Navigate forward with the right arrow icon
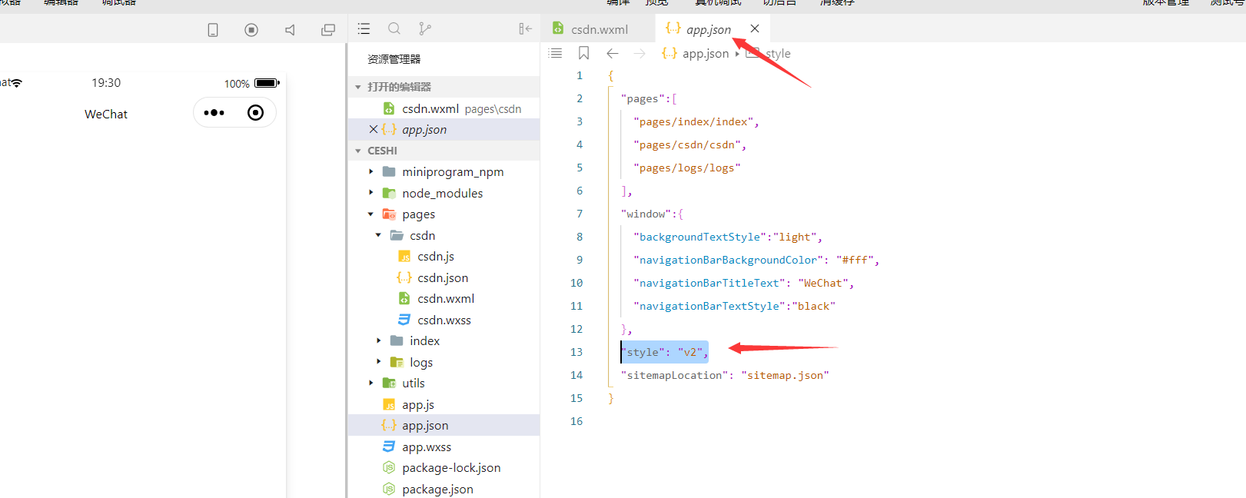This screenshot has width=1246, height=498. pyautogui.click(x=640, y=53)
